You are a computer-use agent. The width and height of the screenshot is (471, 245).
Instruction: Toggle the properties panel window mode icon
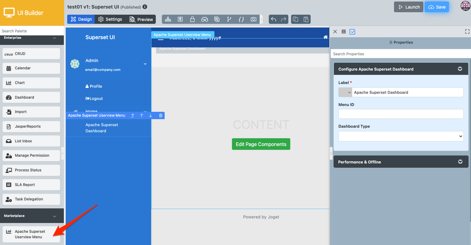tap(344, 32)
